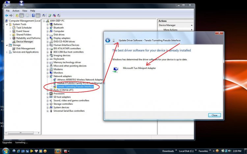The height and width of the screenshot is (154, 247).
Task: Open the Help menu
Action: tap(33, 11)
